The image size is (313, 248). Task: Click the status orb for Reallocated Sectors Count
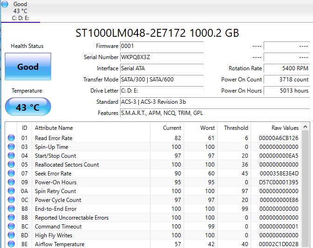pos(11,165)
